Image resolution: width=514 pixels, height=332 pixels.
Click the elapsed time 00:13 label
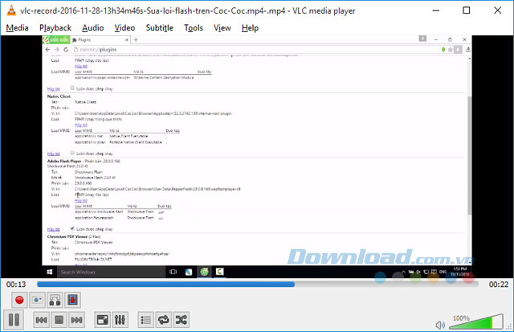point(16,285)
